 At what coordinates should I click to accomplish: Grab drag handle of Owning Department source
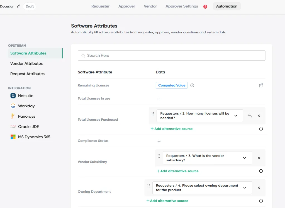(148, 186)
